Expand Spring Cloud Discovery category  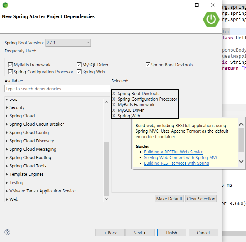tap(7, 141)
